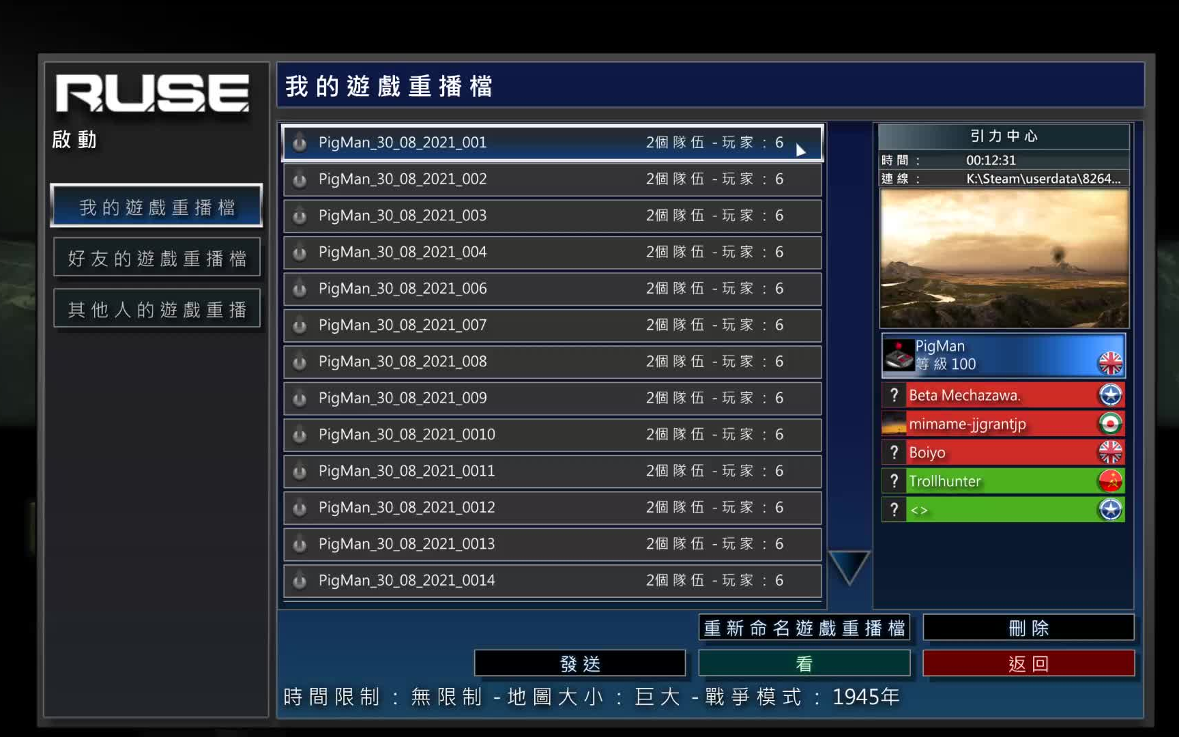Click the map title 引力中心
This screenshot has width=1179, height=737.
[1004, 136]
